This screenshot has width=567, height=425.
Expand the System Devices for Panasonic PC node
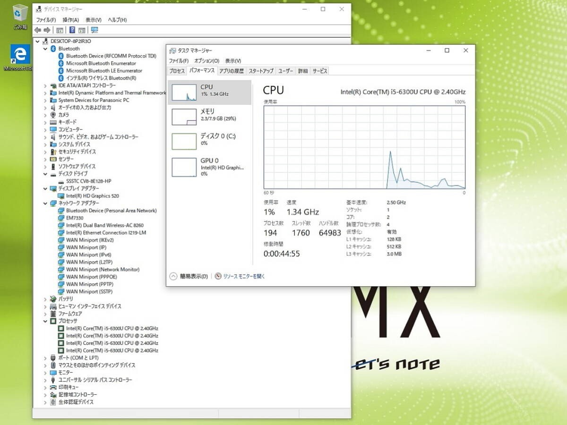coord(45,100)
